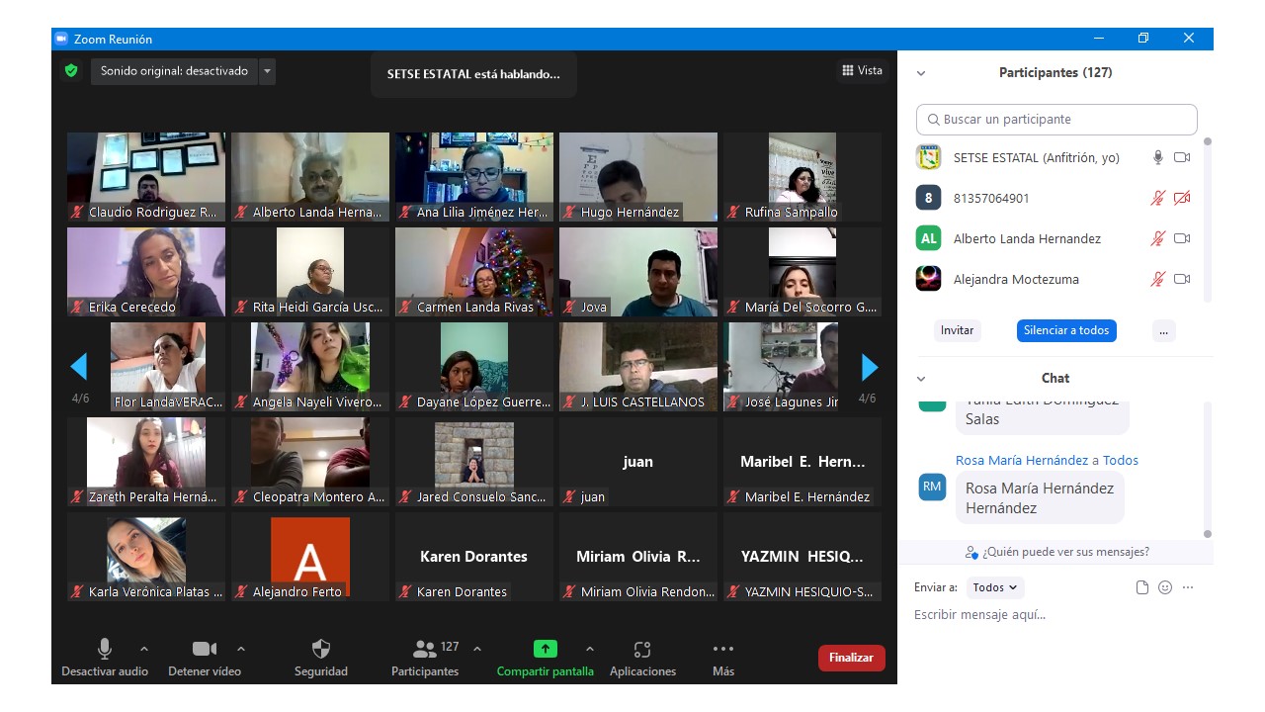Toggle camera for participant 81357064901
1265x712 pixels.
pyautogui.click(x=1182, y=198)
